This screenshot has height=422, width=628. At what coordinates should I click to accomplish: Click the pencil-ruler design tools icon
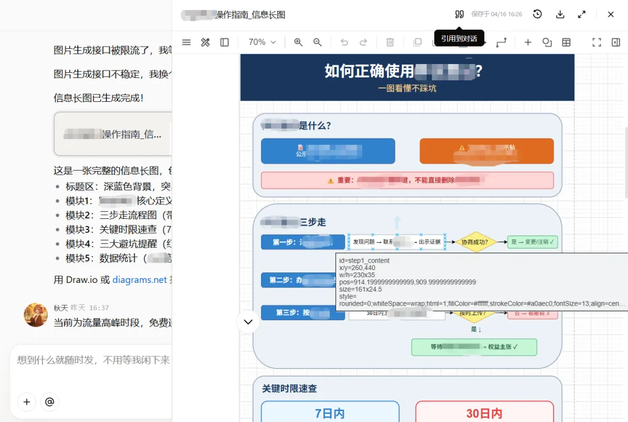click(205, 42)
